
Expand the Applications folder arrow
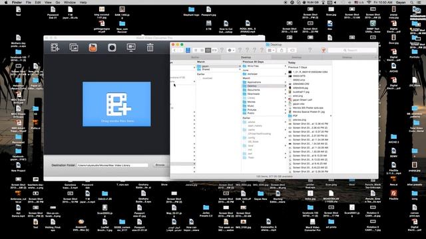click(286, 82)
